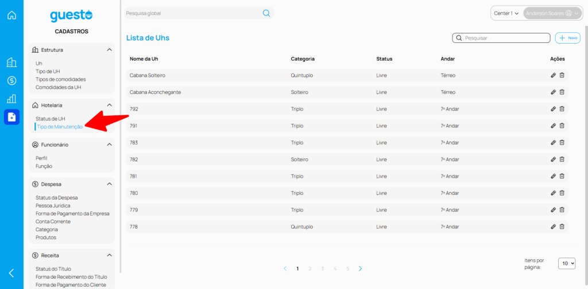This screenshot has width=588, height=289.
Task: Open the buildings icon in left rail
Action: tap(11, 63)
